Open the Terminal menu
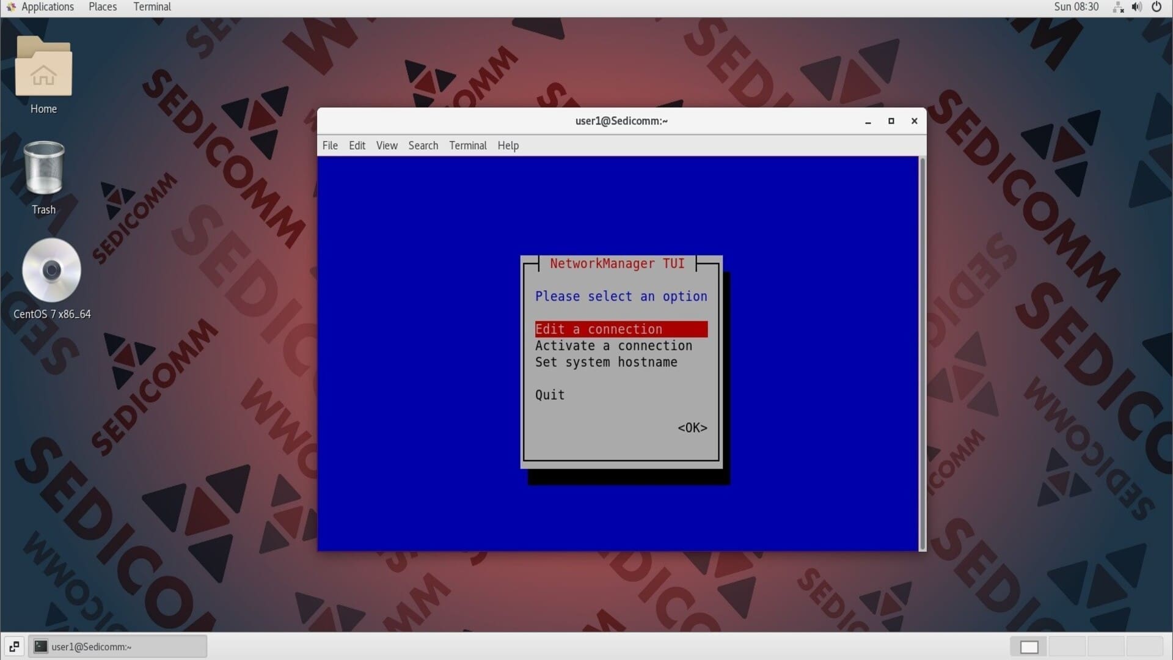Screen dimensions: 1173x660 (467, 146)
